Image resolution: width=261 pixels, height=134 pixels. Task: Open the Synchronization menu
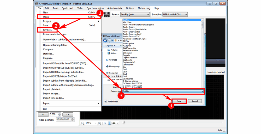point(95,8)
